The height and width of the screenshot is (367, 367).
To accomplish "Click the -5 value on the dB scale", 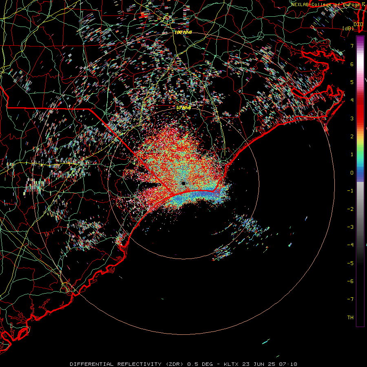I will 350,263.
